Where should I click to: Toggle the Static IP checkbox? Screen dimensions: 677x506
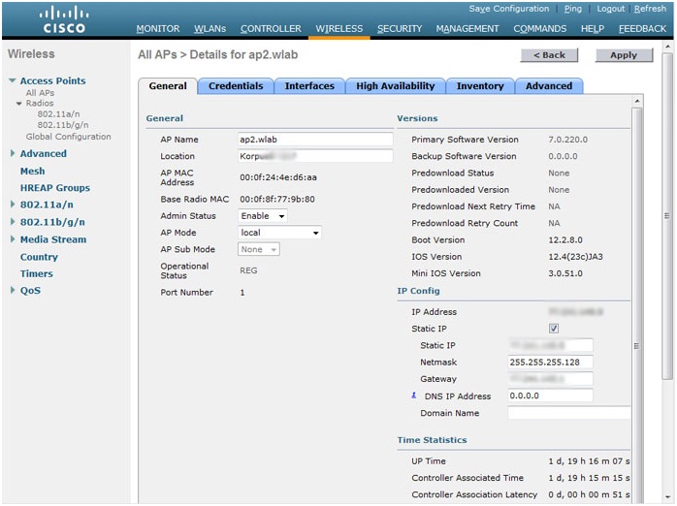point(554,329)
